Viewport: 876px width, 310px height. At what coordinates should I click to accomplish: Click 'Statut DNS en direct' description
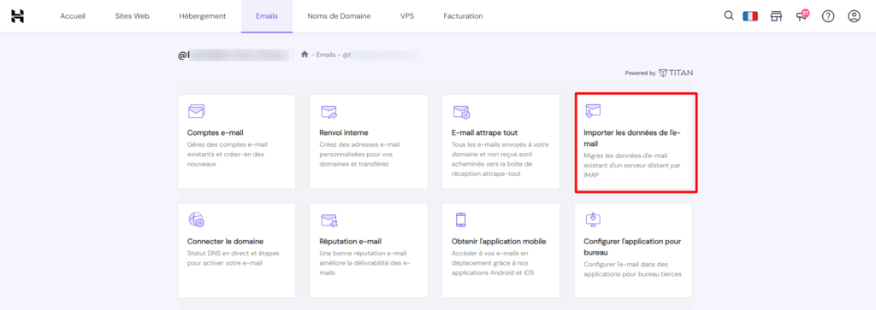click(233, 258)
